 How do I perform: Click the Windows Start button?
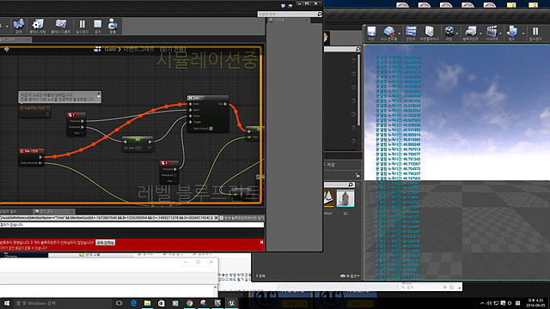[x=7, y=303]
